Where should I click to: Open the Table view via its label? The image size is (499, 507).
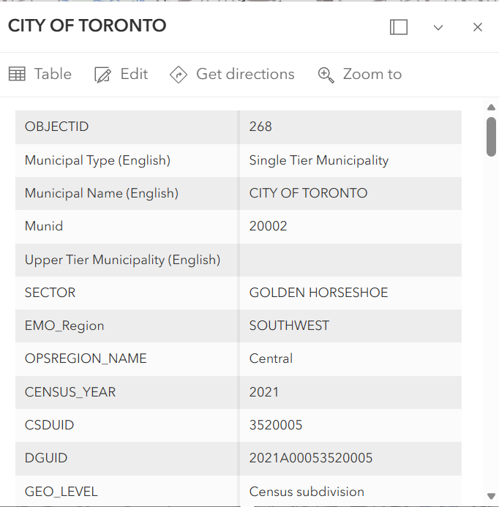(53, 74)
